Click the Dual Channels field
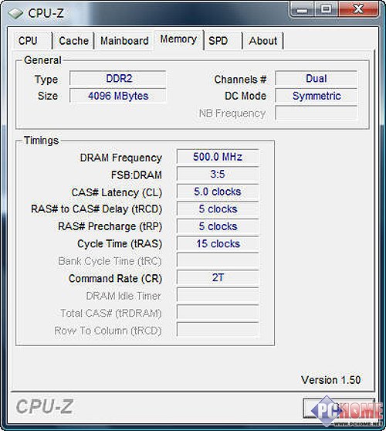The height and width of the screenshot is (431, 386). click(x=317, y=79)
